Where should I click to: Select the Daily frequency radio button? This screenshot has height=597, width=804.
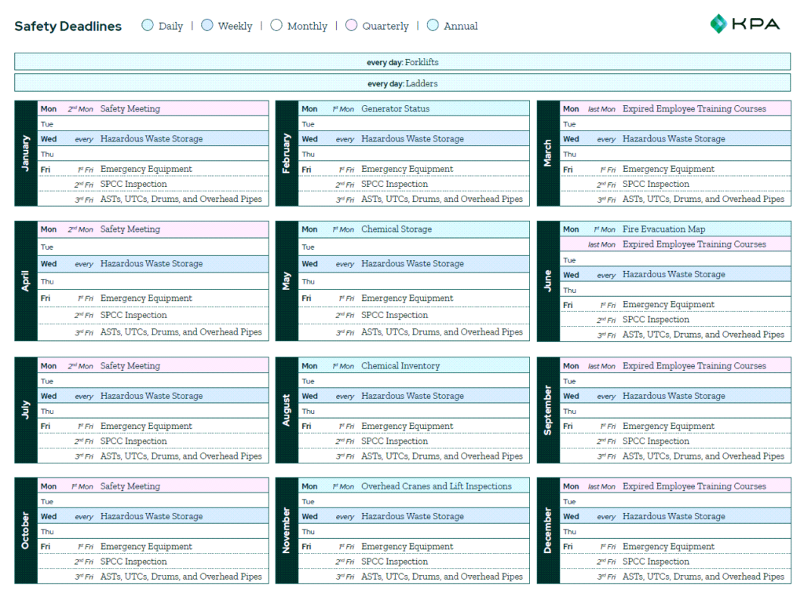coord(148,25)
